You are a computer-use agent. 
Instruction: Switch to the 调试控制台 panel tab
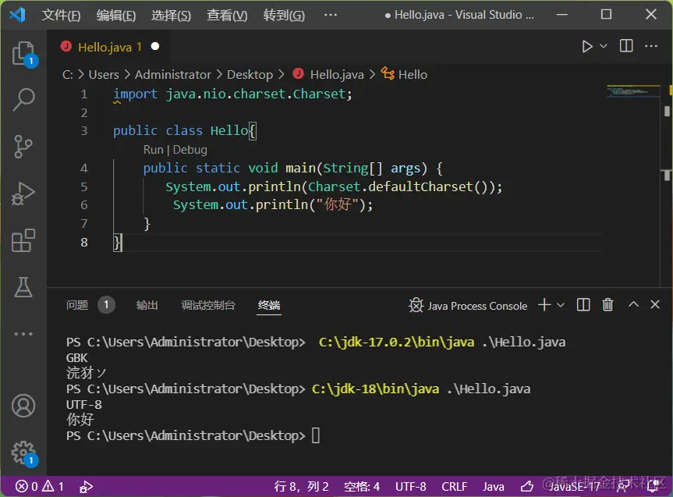[208, 305]
